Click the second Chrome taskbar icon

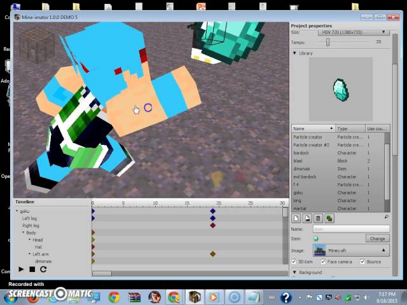click(x=174, y=297)
